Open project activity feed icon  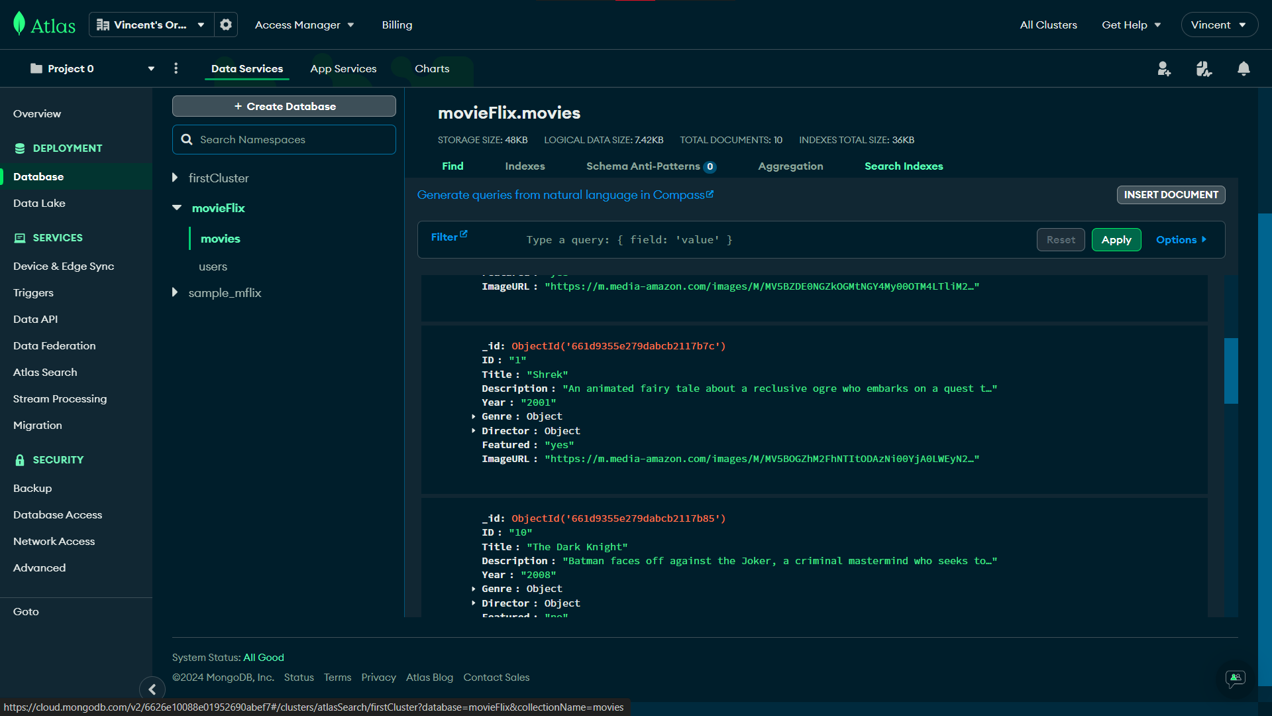[x=1204, y=68]
